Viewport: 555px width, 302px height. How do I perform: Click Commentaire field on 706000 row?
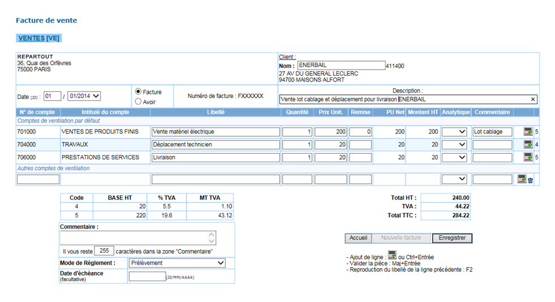(x=492, y=157)
